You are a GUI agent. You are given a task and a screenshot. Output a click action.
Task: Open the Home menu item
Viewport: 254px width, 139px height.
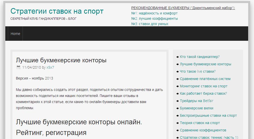click(x=16, y=34)
